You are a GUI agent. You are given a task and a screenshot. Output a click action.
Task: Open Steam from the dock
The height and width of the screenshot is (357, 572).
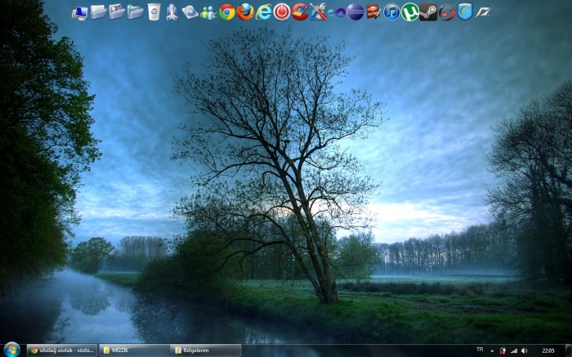tap(428, 11)
